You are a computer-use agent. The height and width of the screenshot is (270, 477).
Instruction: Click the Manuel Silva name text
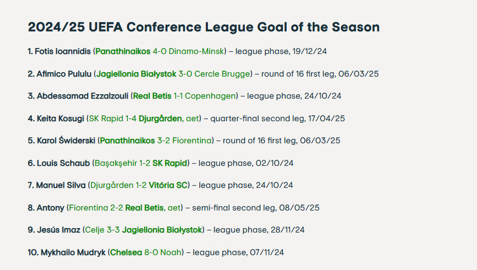61,185
